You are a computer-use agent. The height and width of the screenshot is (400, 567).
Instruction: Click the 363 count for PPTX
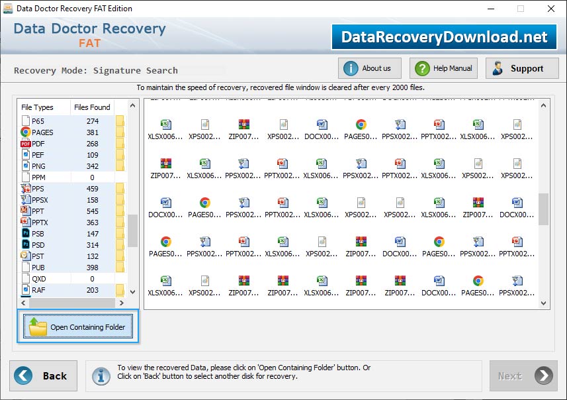[92, 223]
